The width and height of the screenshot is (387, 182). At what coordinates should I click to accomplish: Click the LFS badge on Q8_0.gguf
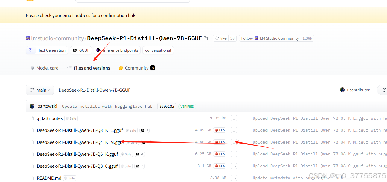(219, 166)
